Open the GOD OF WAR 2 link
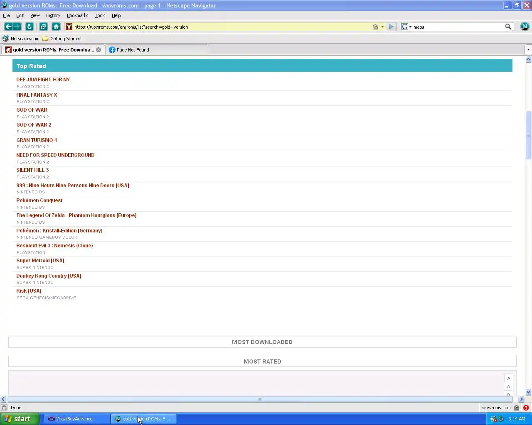Image resolution: width=532 pixels, height=425 pixels. click(34, 125)
